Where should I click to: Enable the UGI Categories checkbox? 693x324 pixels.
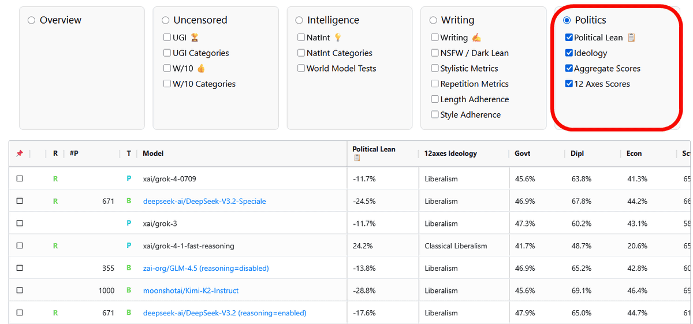click(167, 53)
